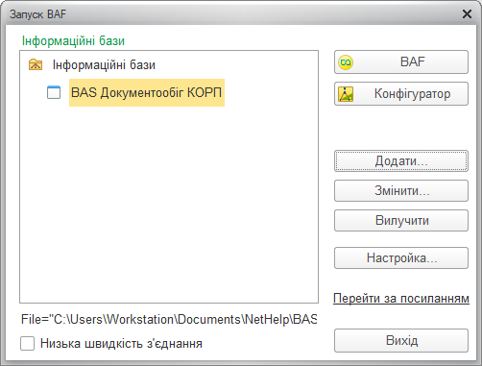Enable Низька швидкість з'єднання checkbox
The image size is (482, 366).
(x=27, y=344)
